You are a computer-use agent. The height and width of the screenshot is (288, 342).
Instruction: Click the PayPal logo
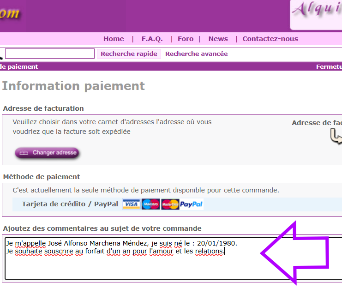pos(191,204)
